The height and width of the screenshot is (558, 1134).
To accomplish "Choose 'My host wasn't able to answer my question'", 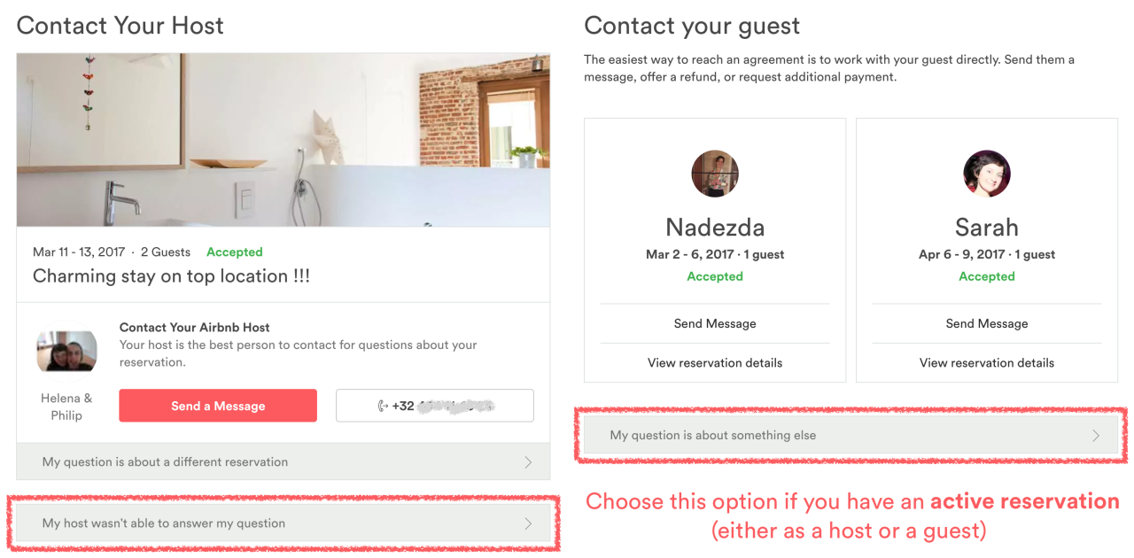I will click(x=164, y=523).
